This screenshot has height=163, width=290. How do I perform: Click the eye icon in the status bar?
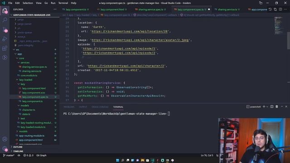pyautogui.click(x=19, y=155)
